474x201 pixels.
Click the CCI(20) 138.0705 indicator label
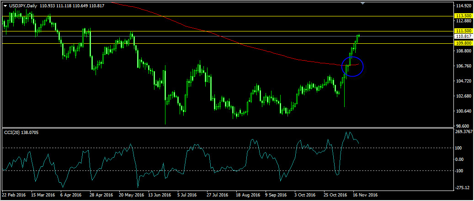tap(21, 132)
